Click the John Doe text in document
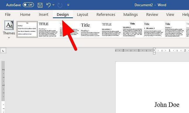The image size is (189, 113). [x=167, y=105]
